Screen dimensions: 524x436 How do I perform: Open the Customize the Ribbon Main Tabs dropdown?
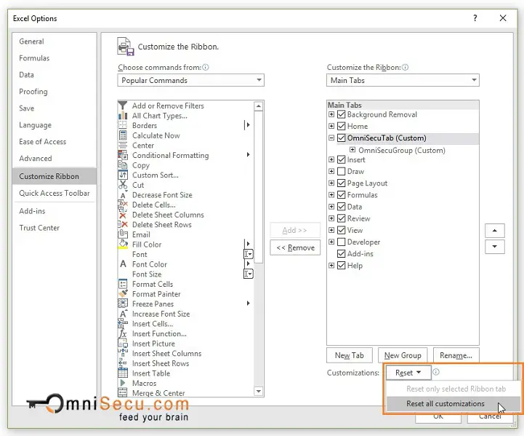pos(403,80)
